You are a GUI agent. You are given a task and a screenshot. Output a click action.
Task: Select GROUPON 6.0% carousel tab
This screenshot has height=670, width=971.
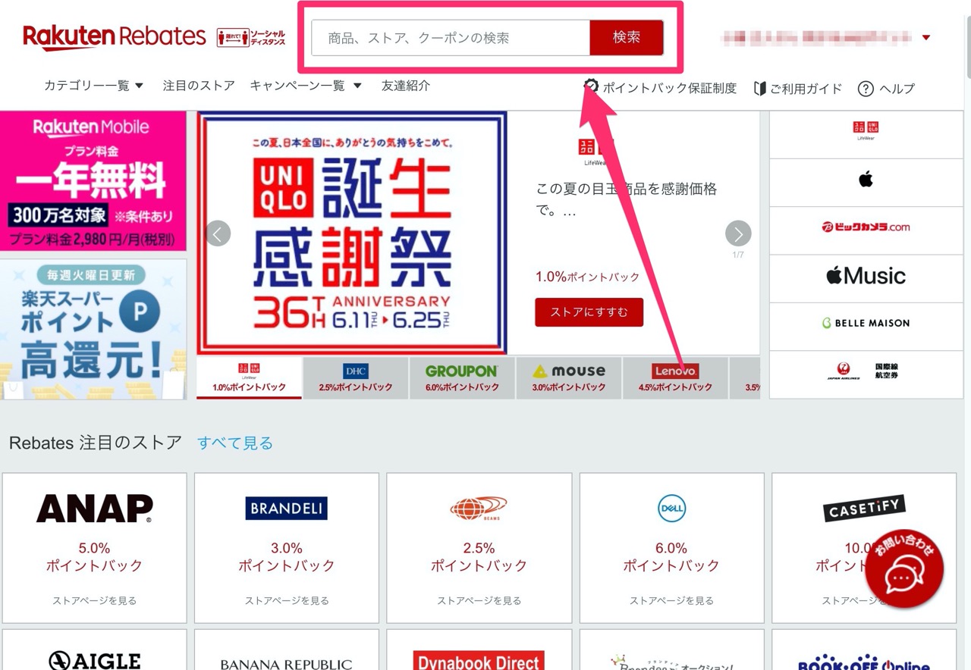(x=462, y=377)
